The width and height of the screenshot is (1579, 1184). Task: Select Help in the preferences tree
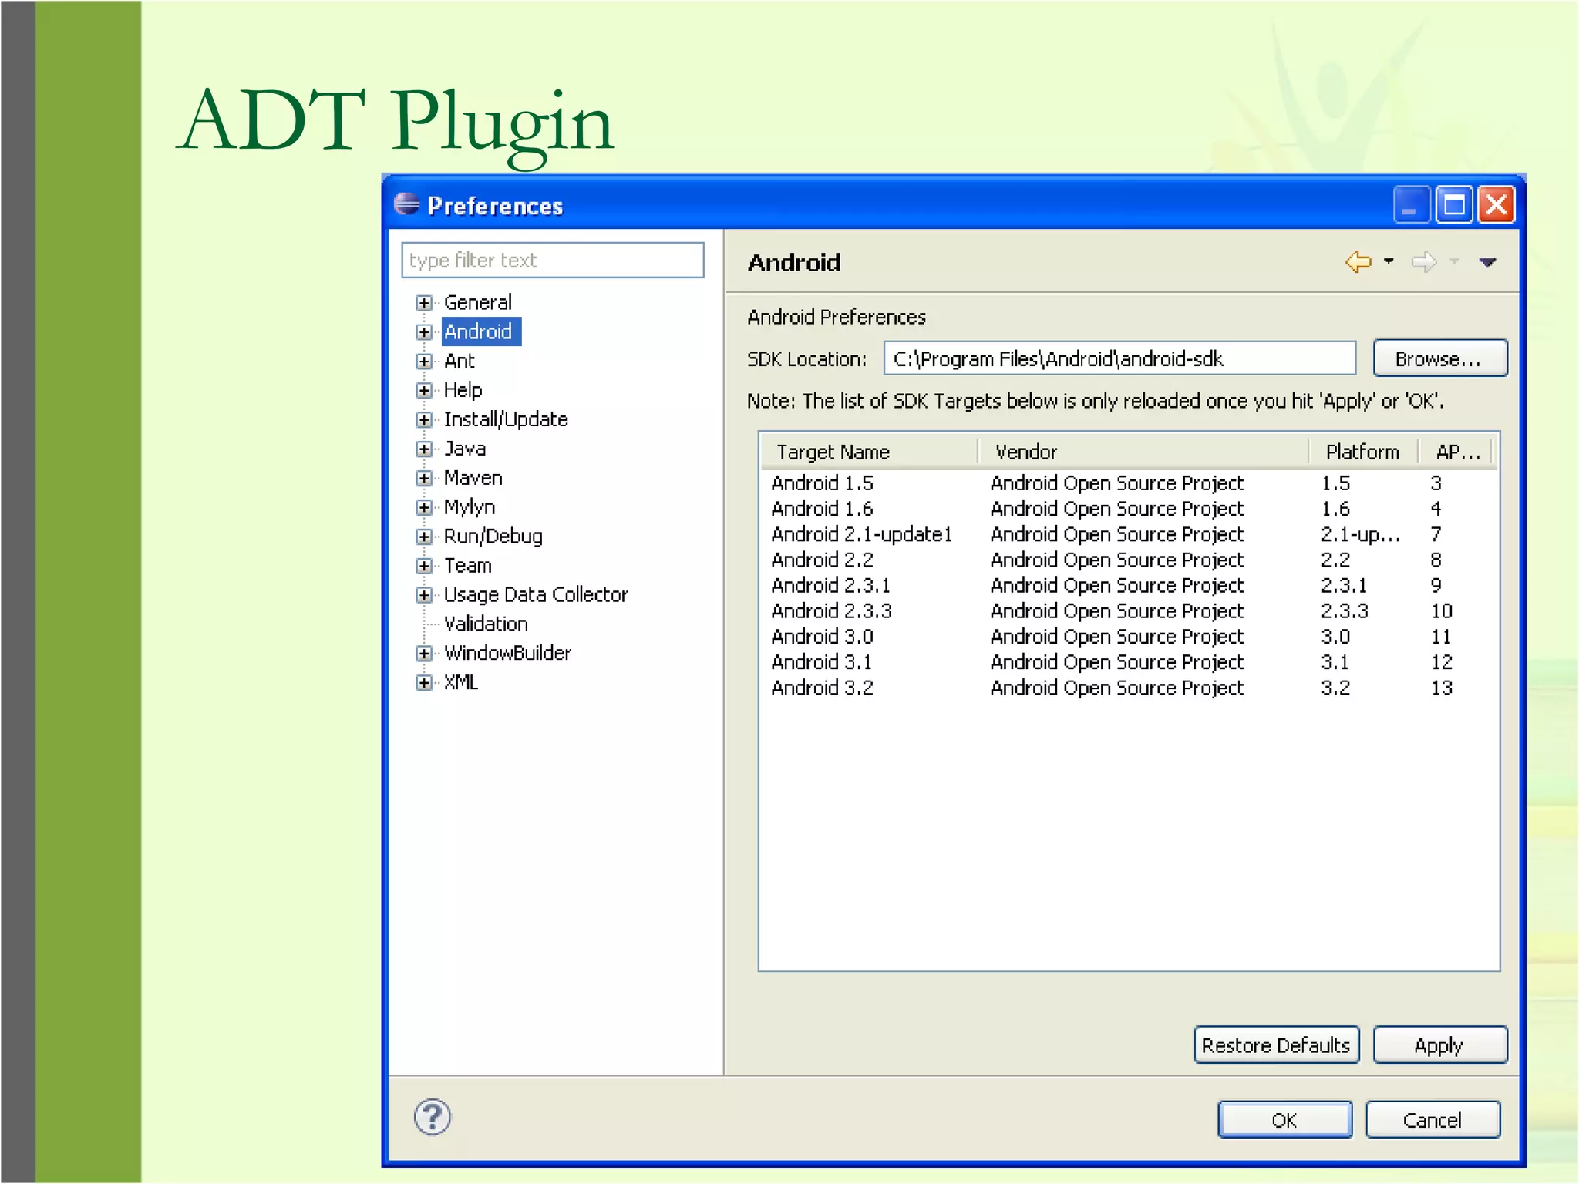463,390
